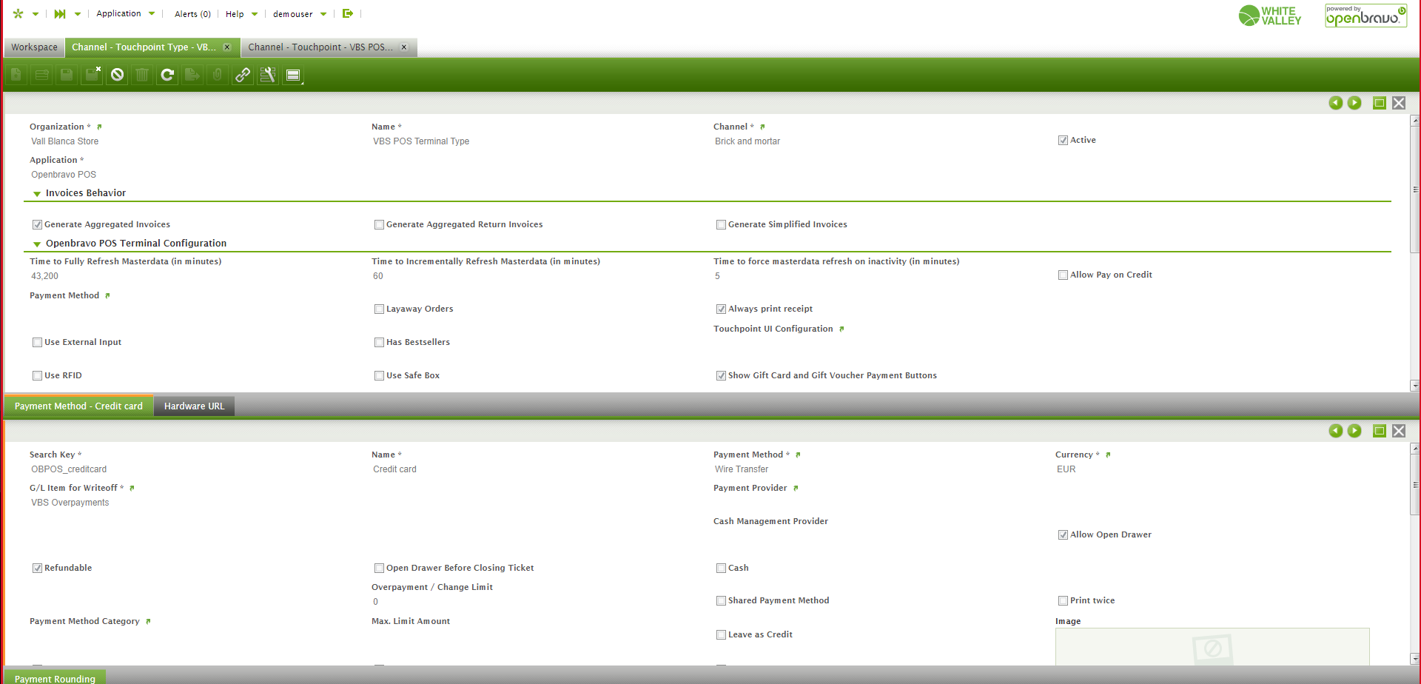Go to previous record in Payment Method form

tap(1336, 431)
